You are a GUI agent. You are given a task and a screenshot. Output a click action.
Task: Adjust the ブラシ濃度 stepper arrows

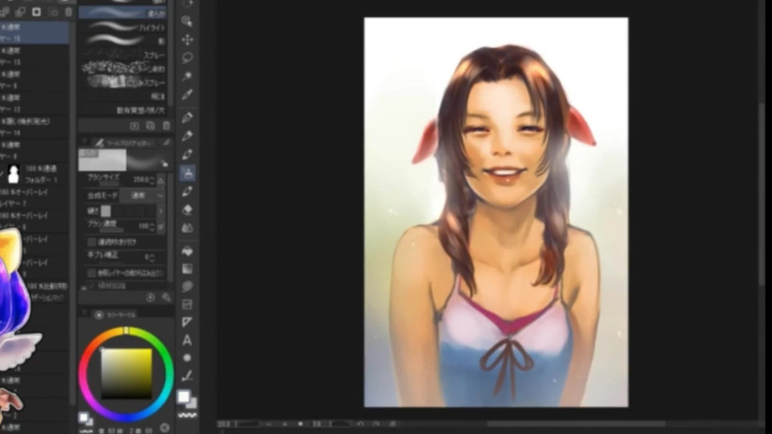click(152, 227)
